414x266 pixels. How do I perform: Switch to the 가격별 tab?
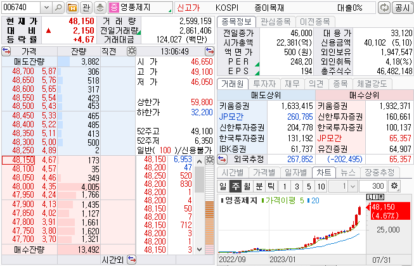coord(264,172)
